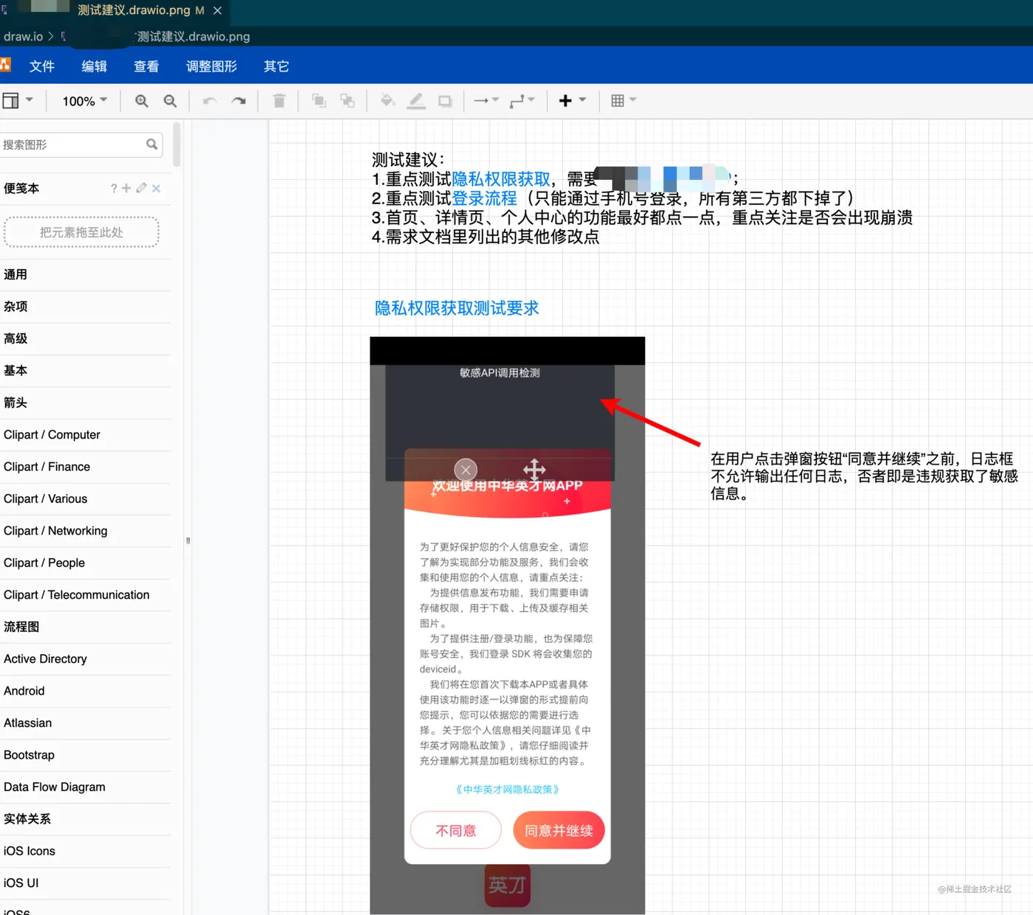The width and height of the screenshot is (1033, 915).
Task: Expand the 通用 shape library
Action: pos(86,274)
